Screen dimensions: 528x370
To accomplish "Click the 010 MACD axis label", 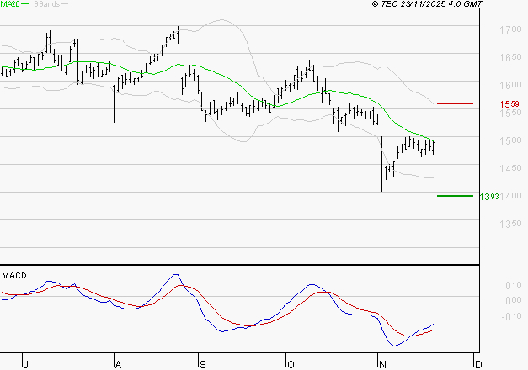I will pyautogui.click(x=514, y=286).
